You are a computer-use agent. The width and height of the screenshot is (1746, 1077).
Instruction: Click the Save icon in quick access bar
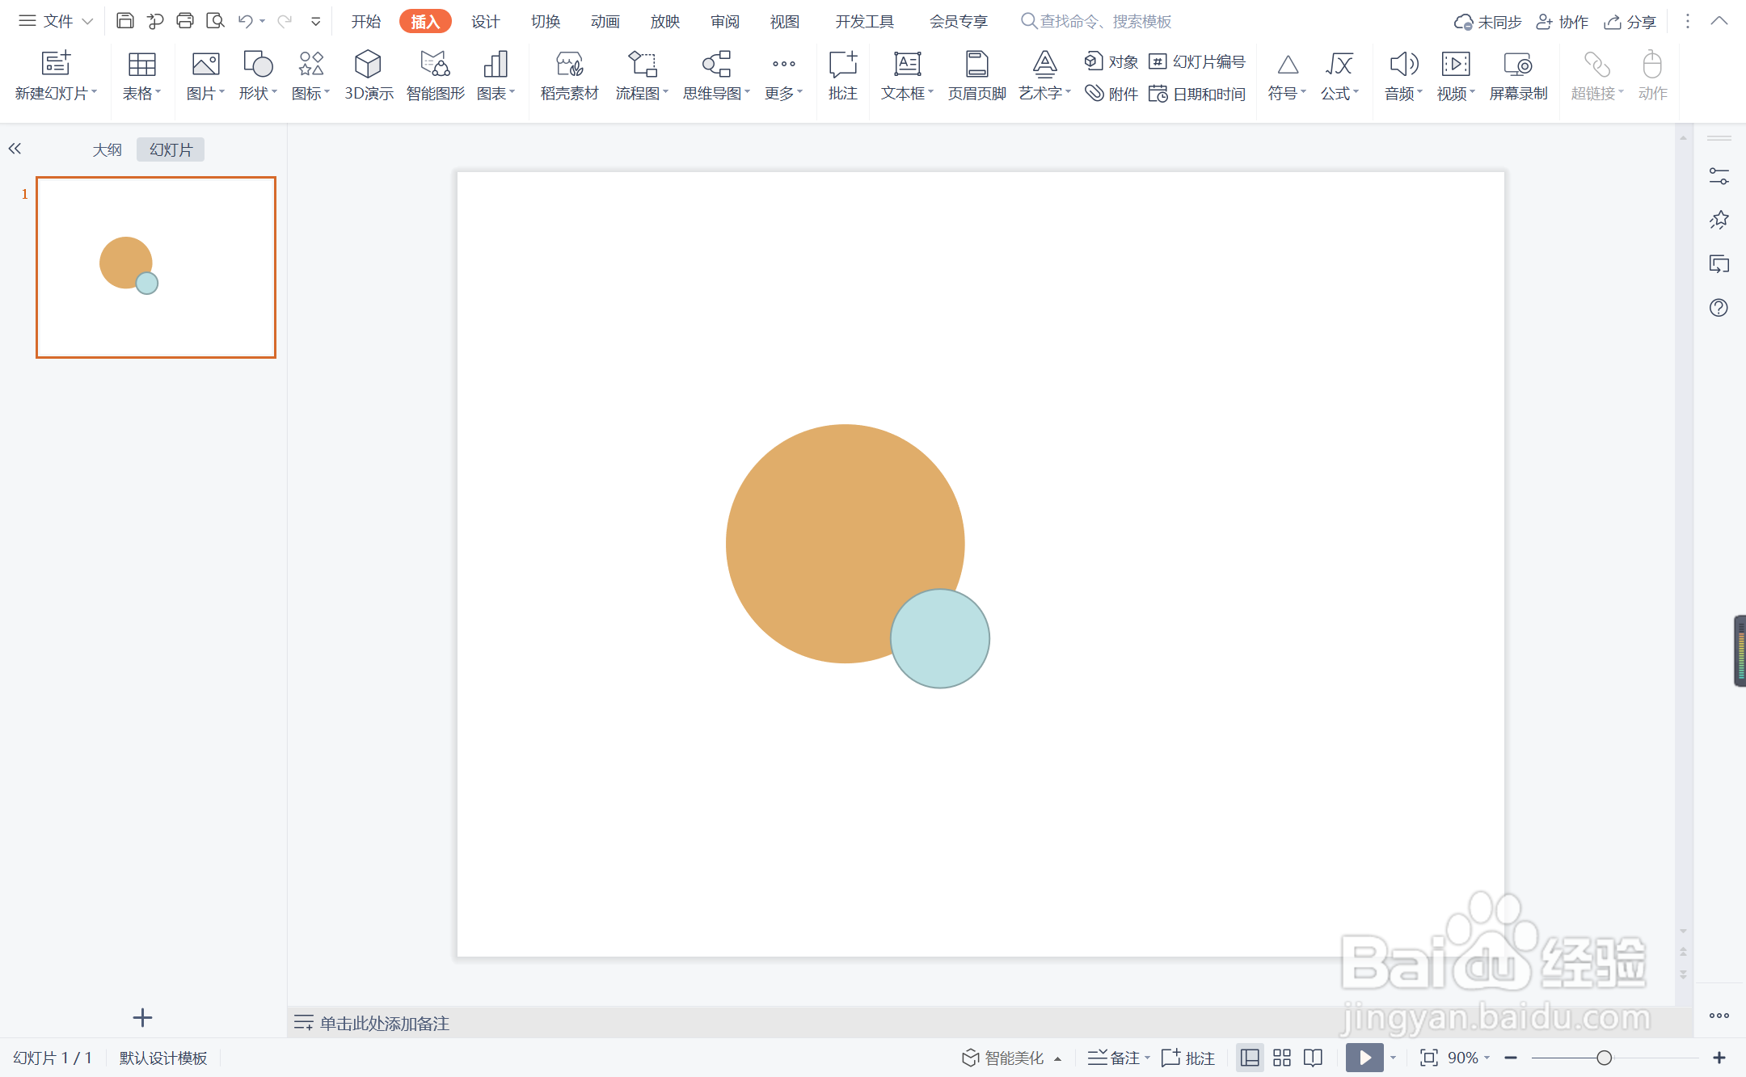click(124, 21)
